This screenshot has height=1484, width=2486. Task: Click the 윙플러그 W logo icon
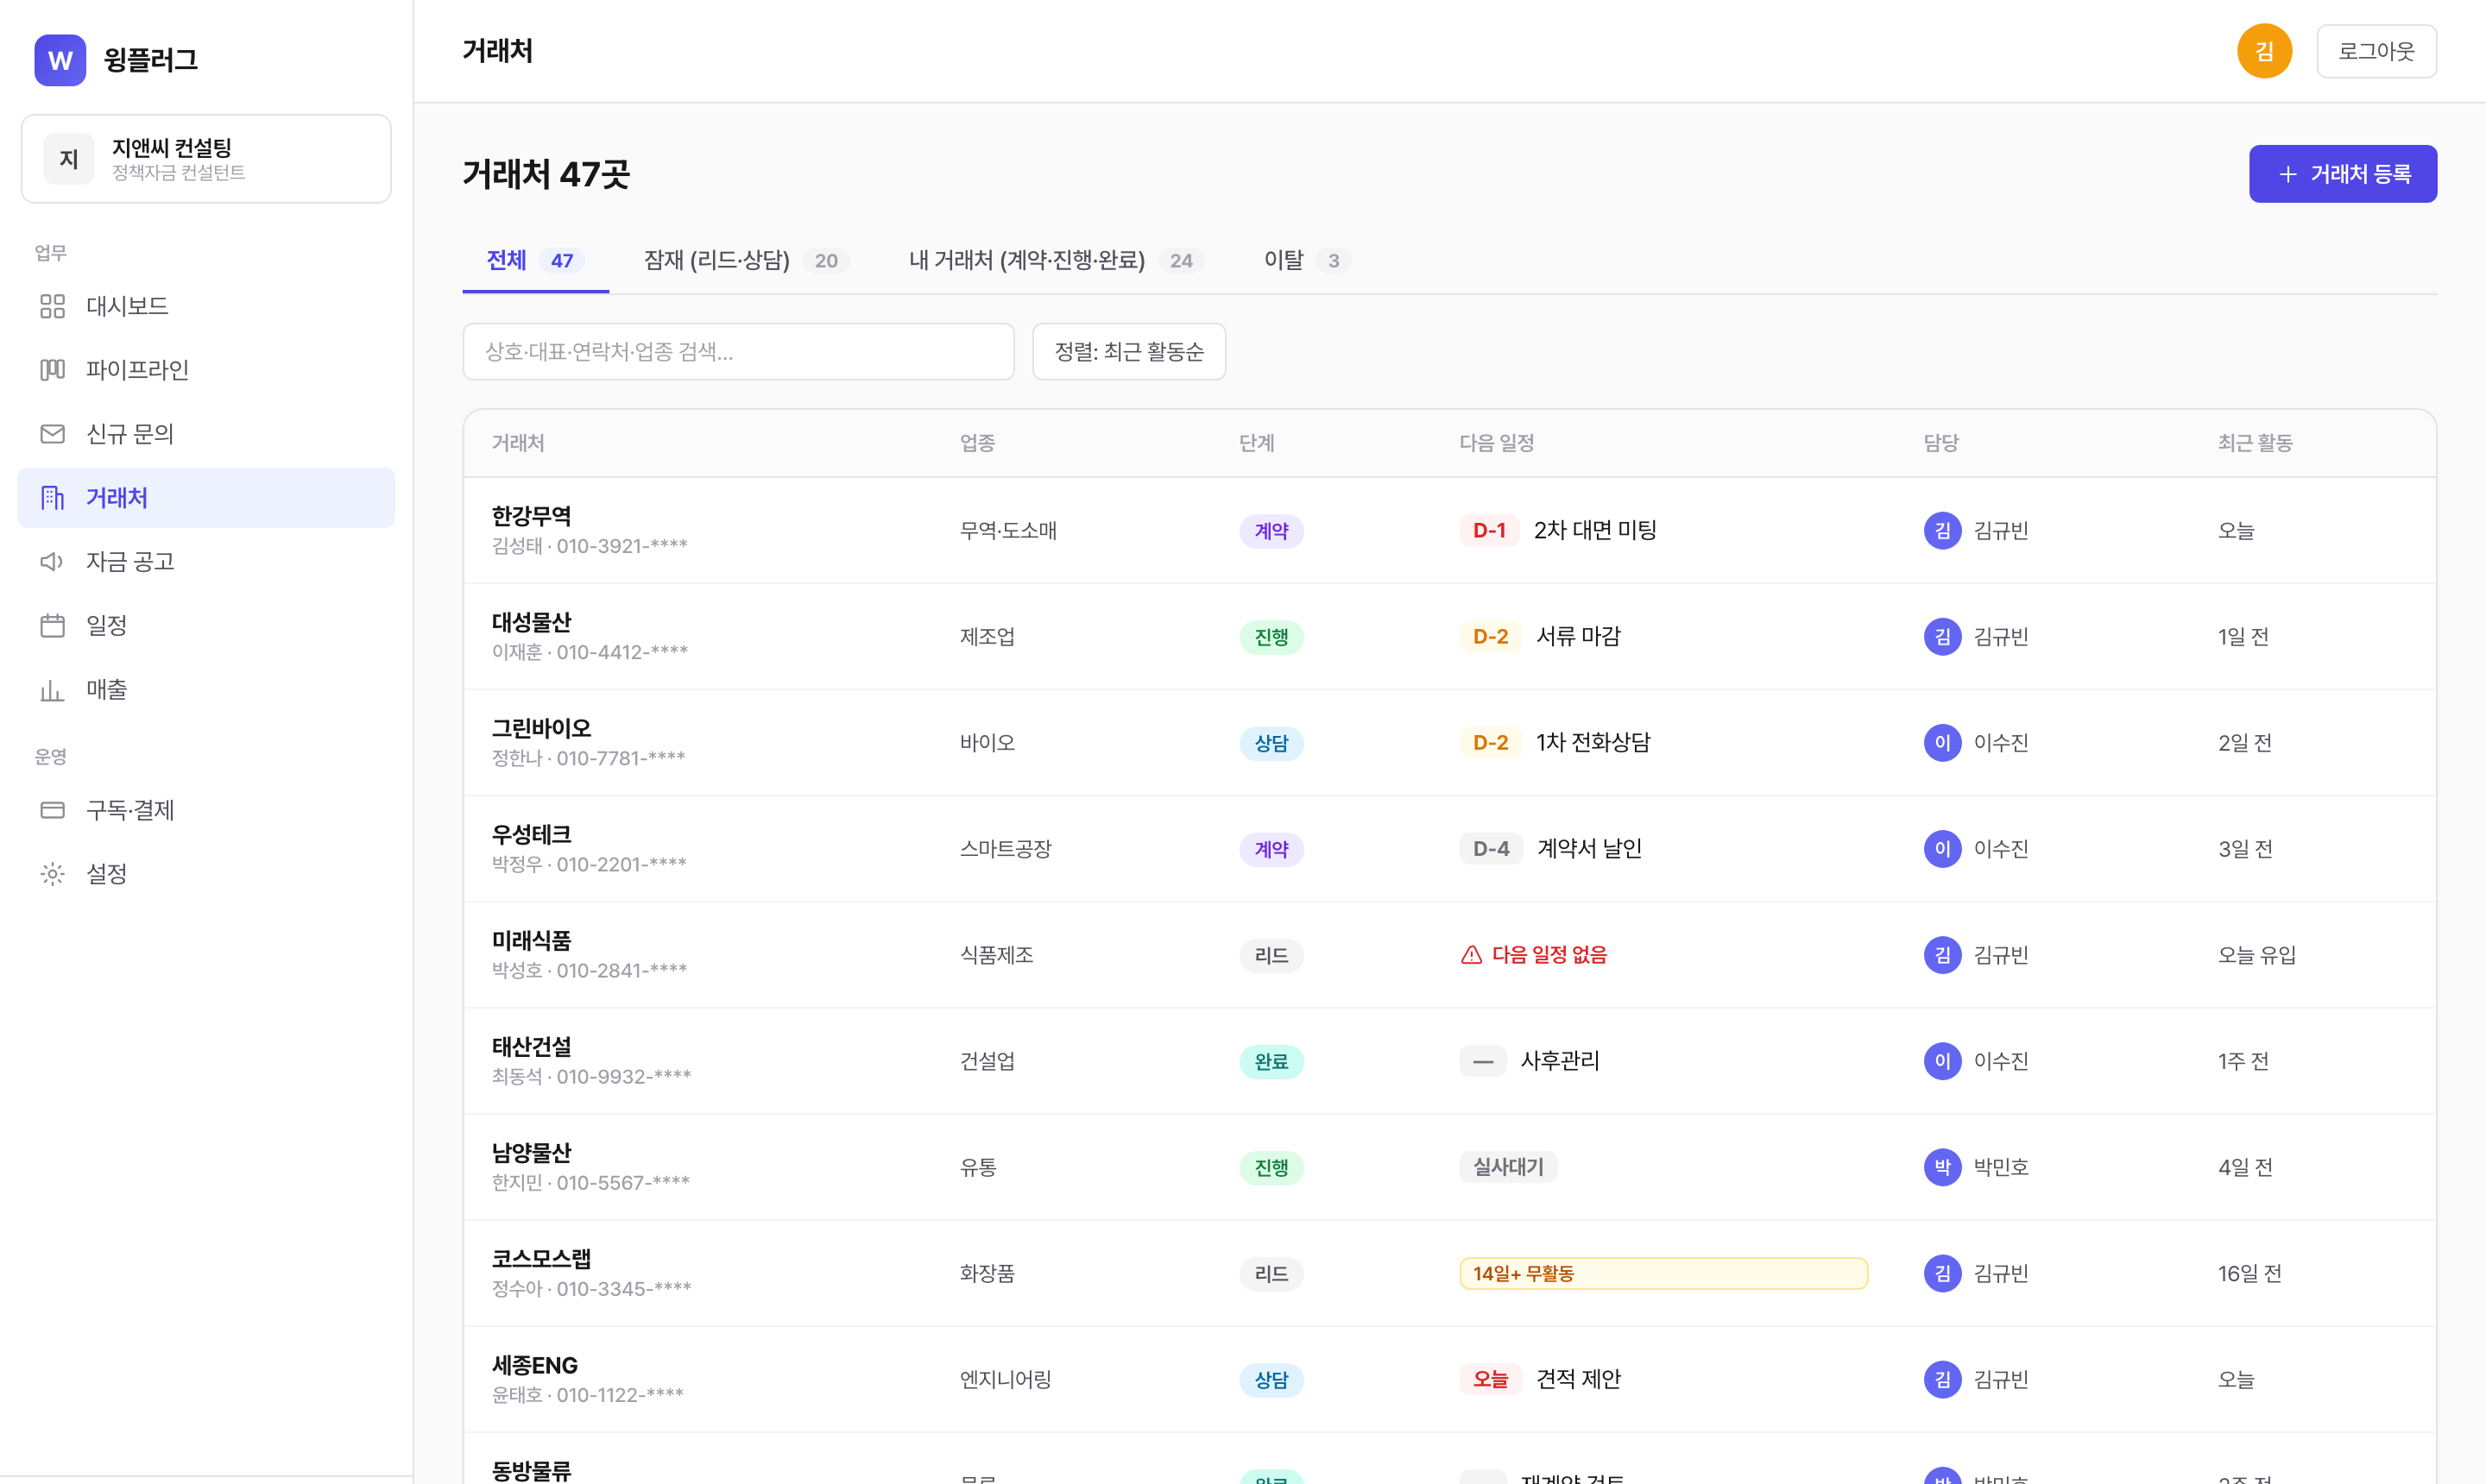[60, 60]
